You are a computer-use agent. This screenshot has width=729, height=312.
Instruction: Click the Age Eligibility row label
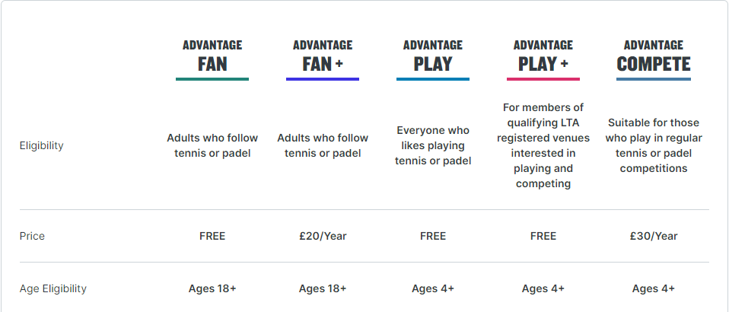53,288
